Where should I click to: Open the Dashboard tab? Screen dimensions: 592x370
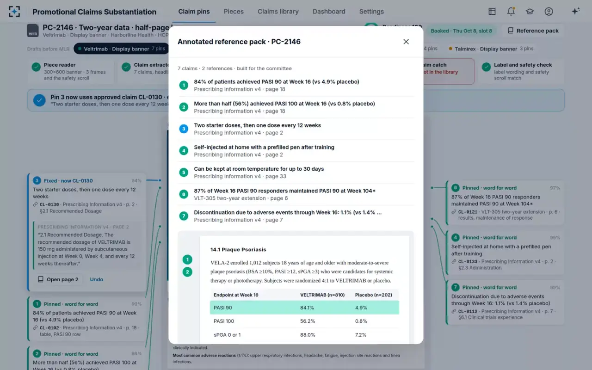[329, 12]
